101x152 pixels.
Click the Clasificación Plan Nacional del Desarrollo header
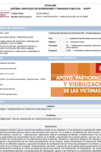pyautogui.click(x=75, y=33)
